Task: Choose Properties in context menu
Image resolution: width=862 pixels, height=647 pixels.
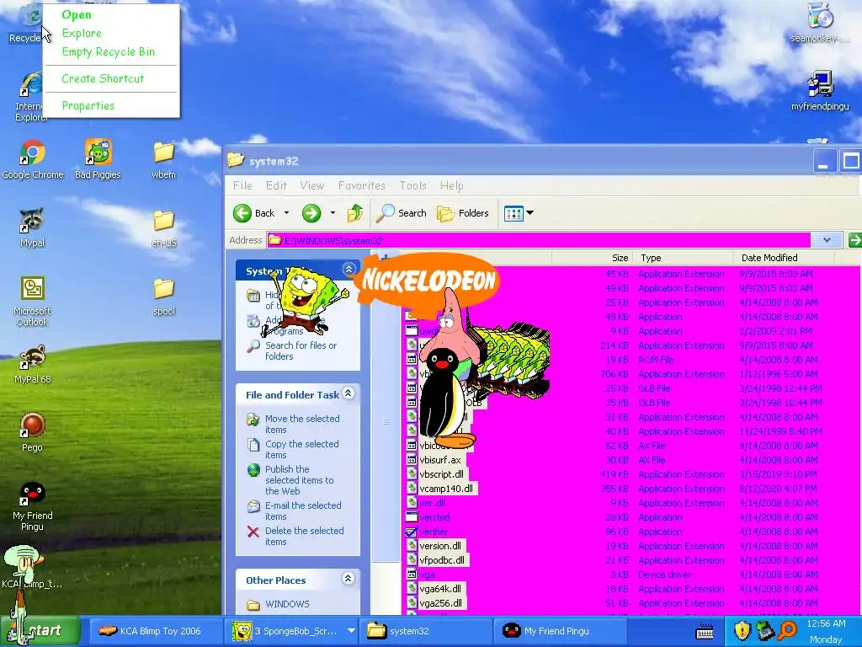Action: pos(88,105)
